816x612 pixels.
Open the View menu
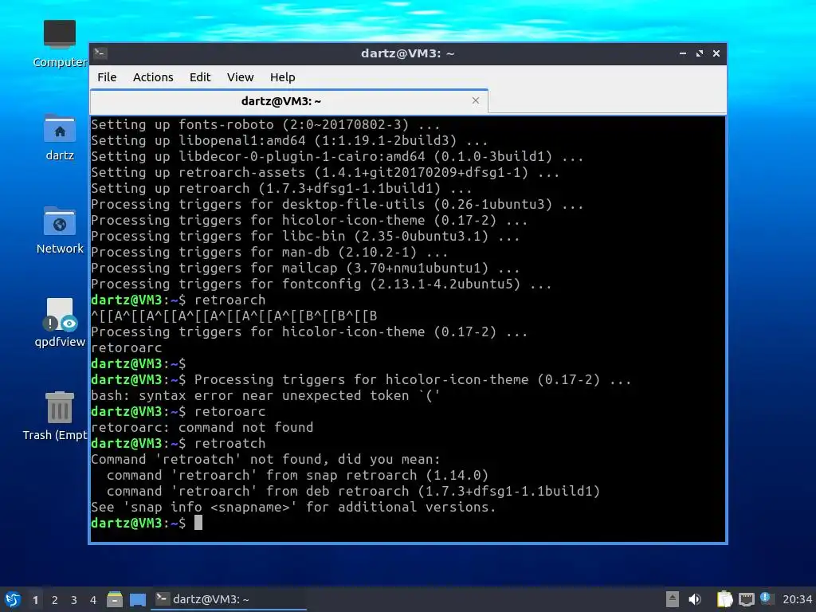pos(240,77)
